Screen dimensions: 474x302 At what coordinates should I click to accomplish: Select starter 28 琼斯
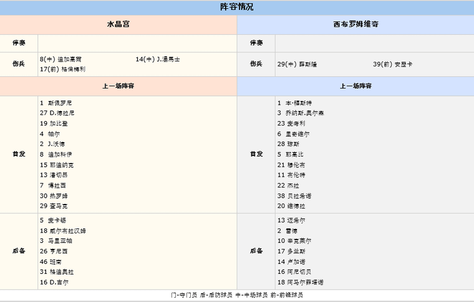click(x=288, y=144)
